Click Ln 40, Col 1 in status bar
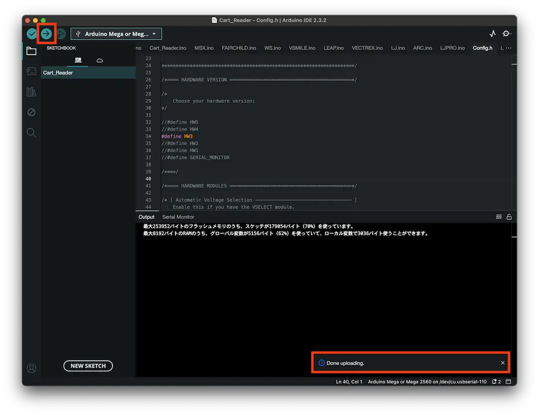This screenshot has width=539, height=415. tap(349, 382)
